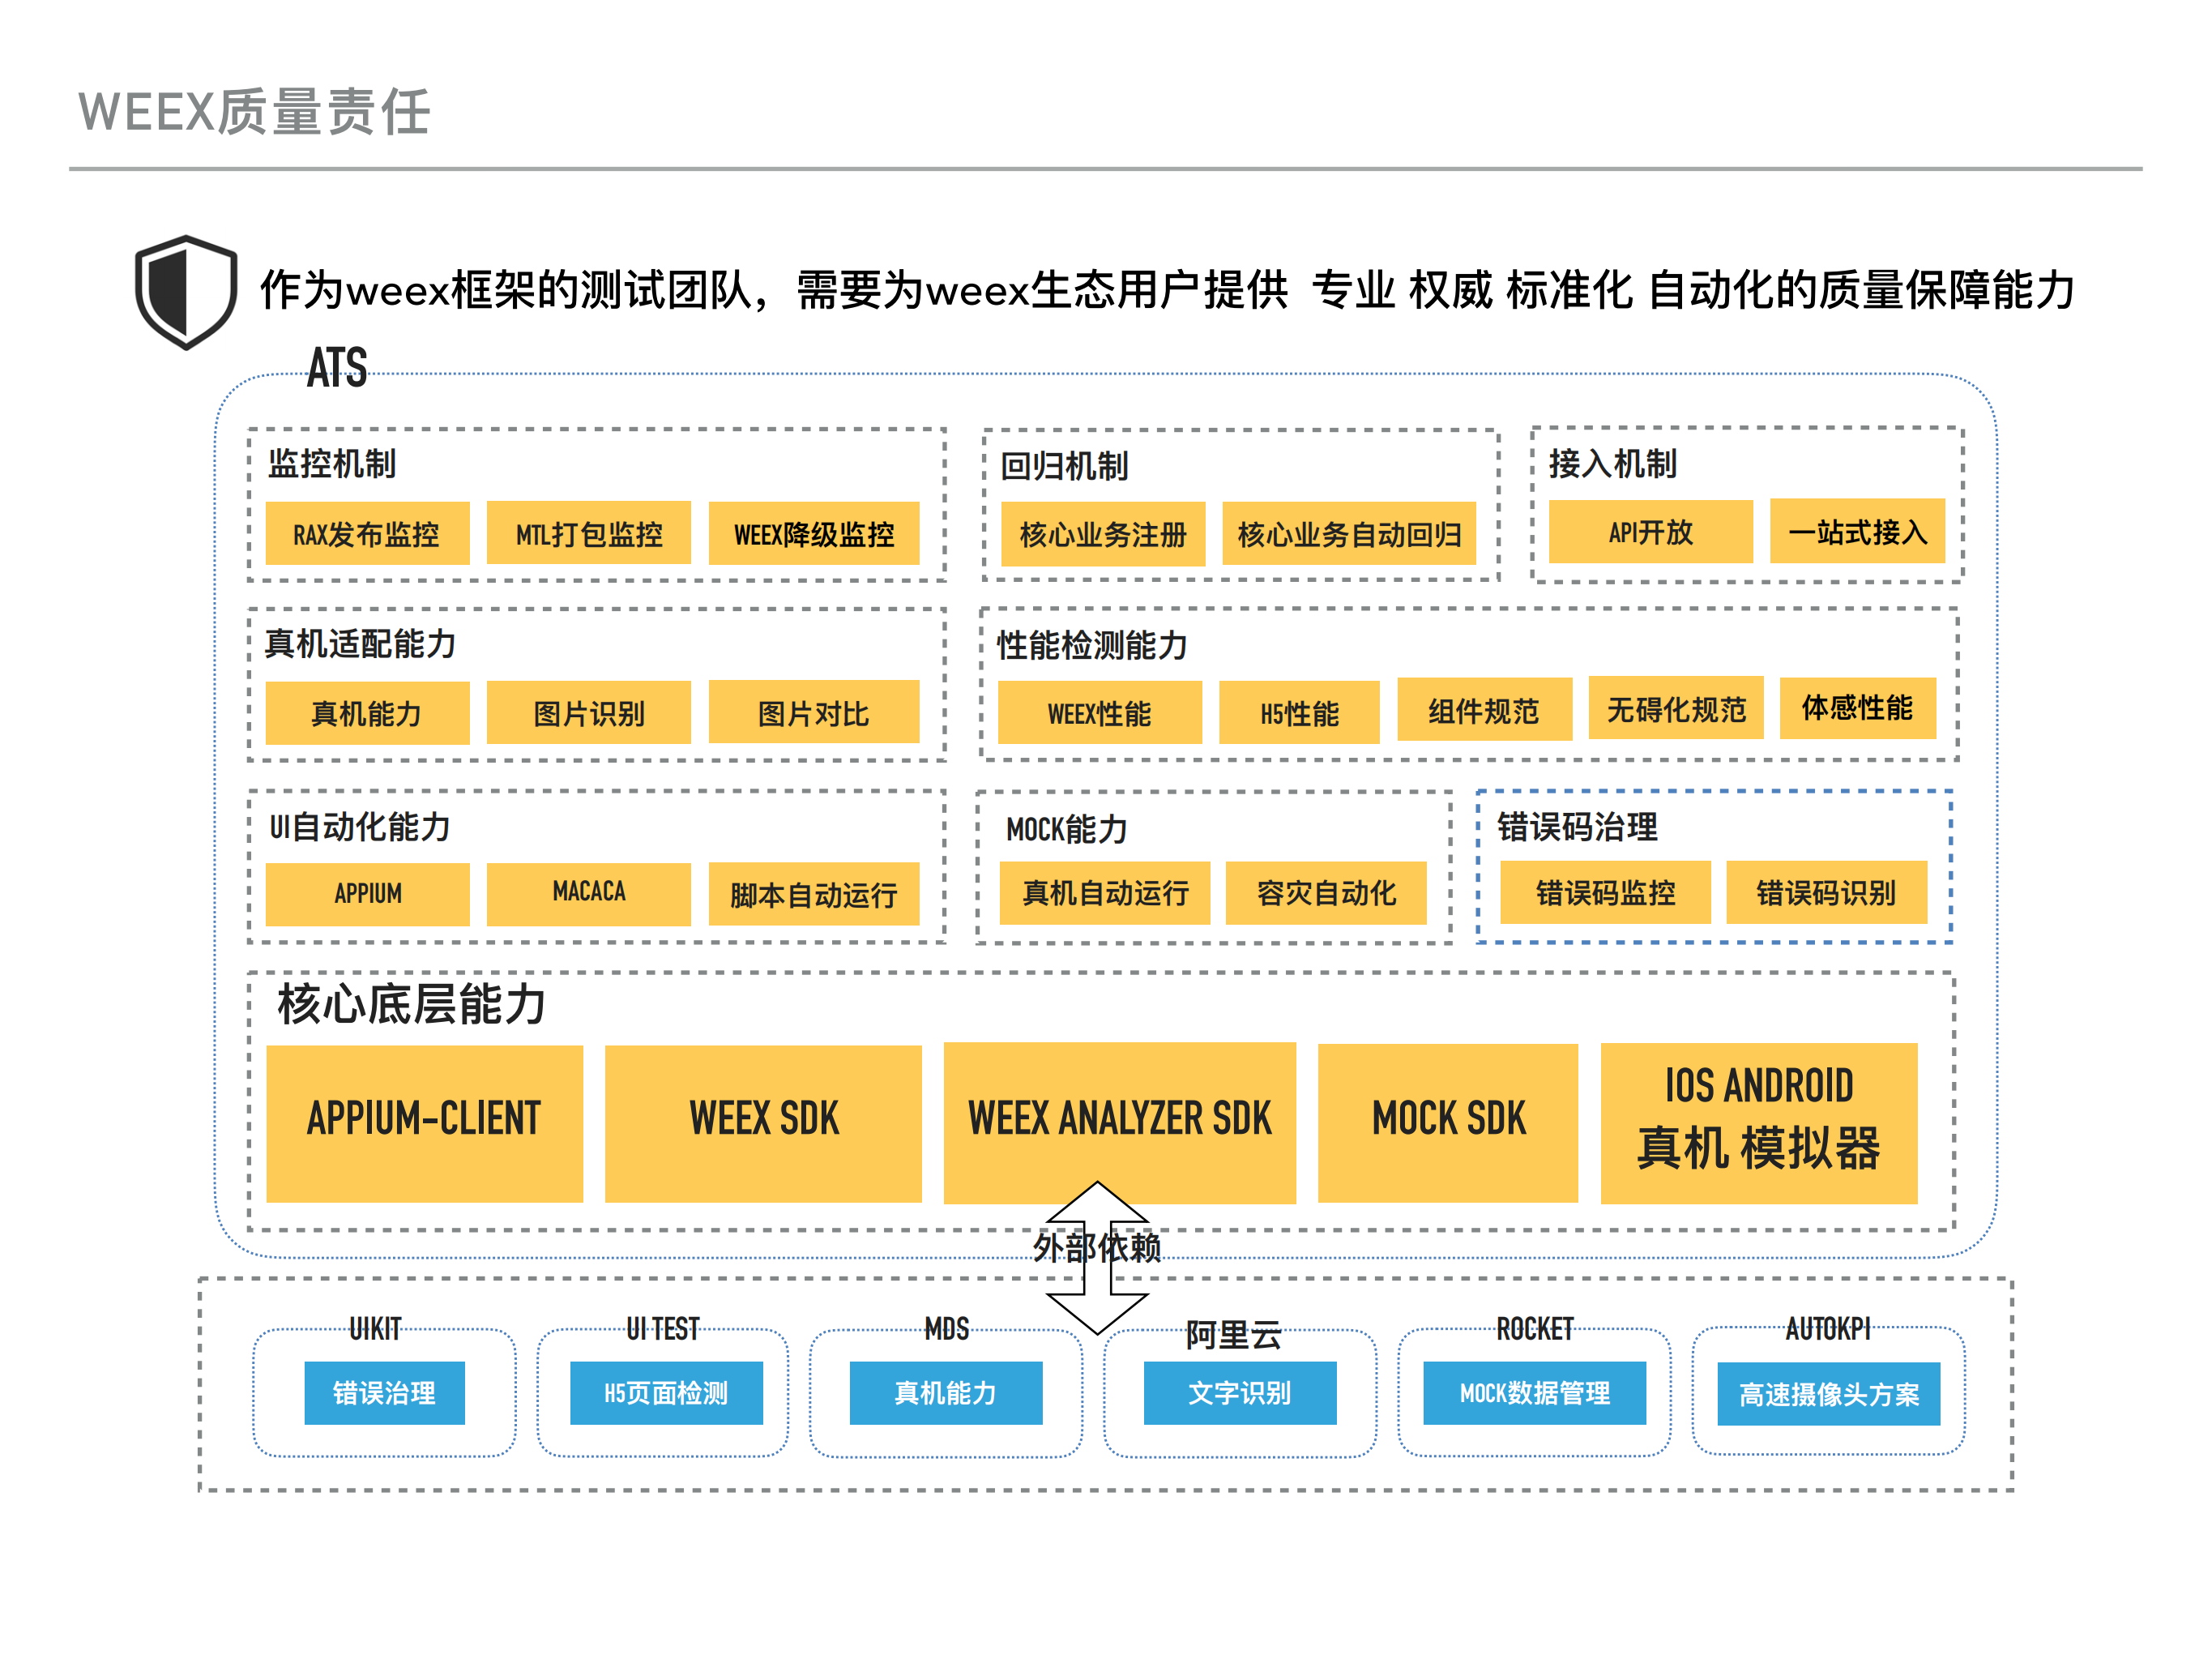Select the RAX发布监控 box

[x=367, y=534]
